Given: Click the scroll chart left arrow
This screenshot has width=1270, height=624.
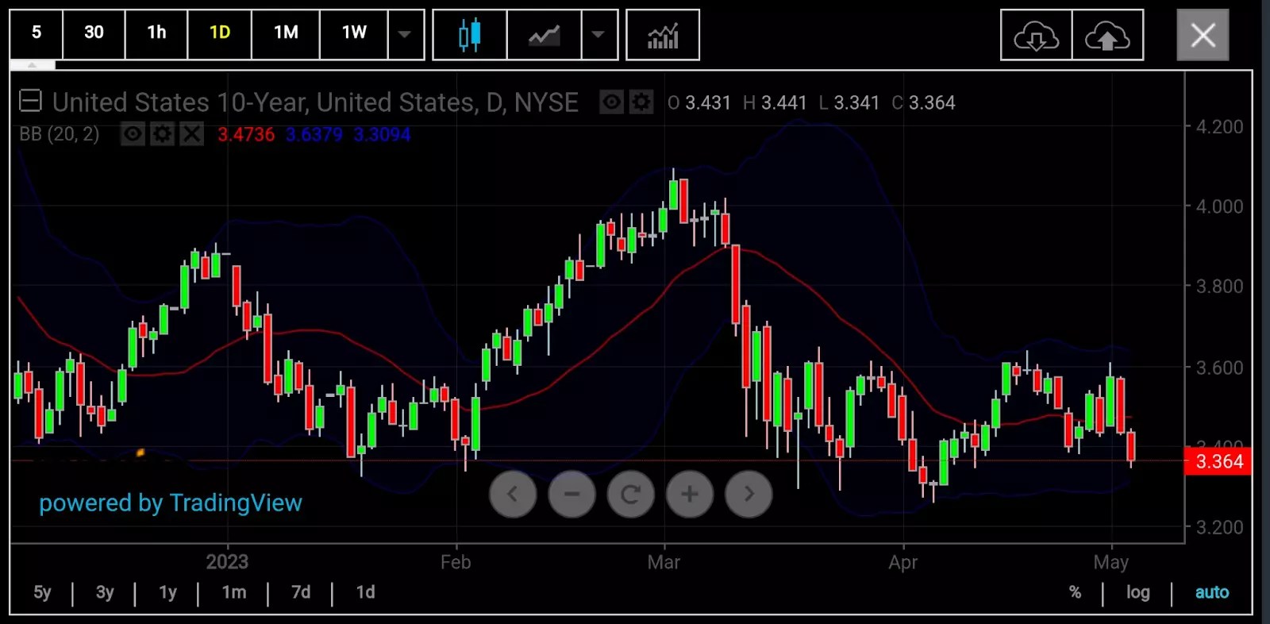Looking at the screenshot, I should [513, 494].
